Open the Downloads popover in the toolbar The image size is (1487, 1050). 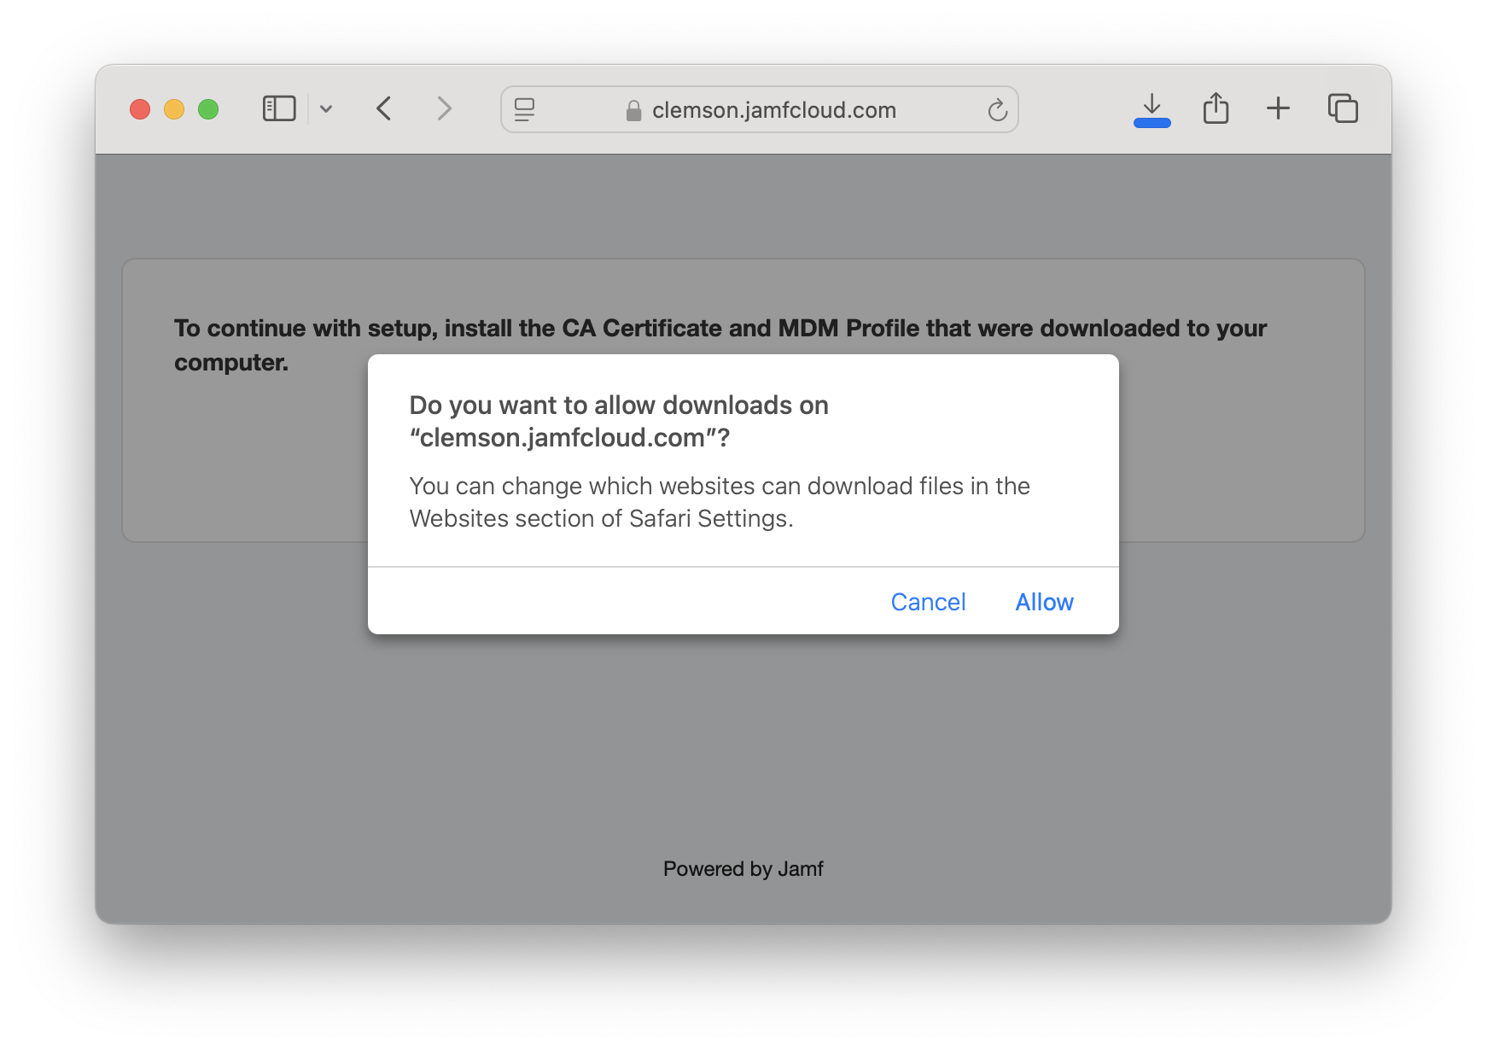[x=1152, y=108]
